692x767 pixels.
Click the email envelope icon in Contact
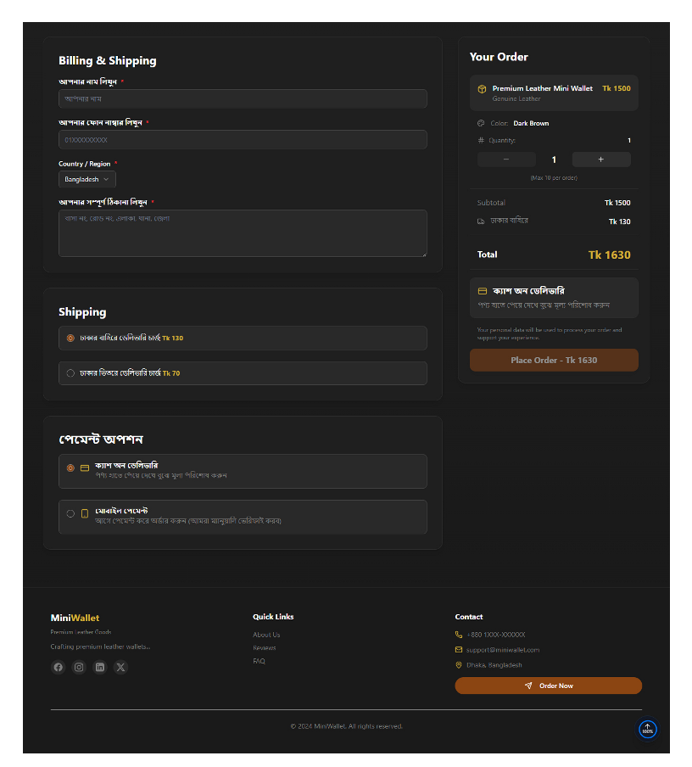(459, 650)
